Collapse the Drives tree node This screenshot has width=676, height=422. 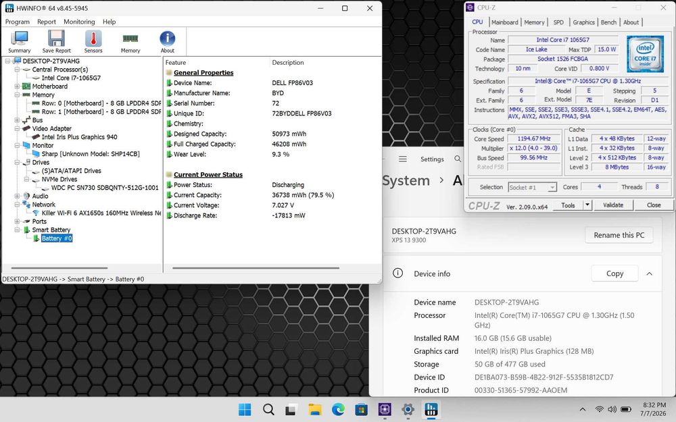[x=17, y=162]
